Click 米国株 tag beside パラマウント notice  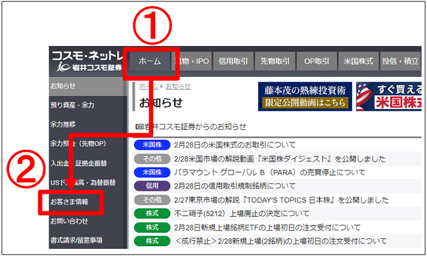click(x=152, y=172)
